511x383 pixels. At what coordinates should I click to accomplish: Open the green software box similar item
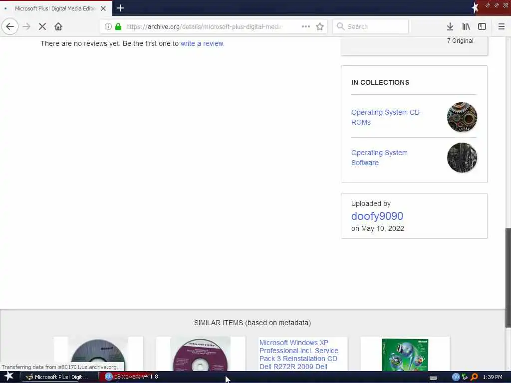coord(405,355)
